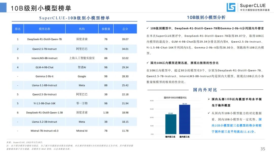
Task: Click the SuperCLUE-10B级别小模型榜单 table title
Action: (74, 18)
